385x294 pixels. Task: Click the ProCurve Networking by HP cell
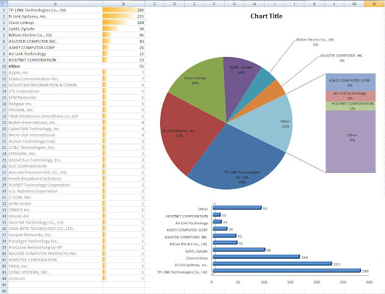(55, 247)
